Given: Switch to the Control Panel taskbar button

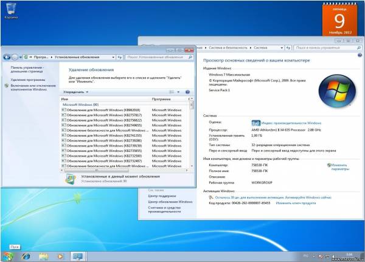Looking at the screenshot, I should 78,257.
